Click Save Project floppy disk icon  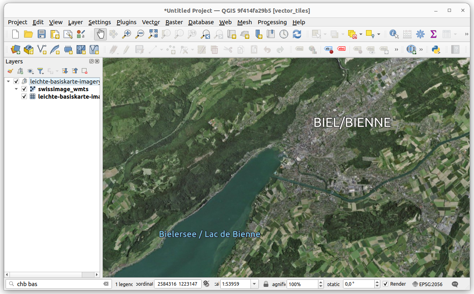coord(42,34)
